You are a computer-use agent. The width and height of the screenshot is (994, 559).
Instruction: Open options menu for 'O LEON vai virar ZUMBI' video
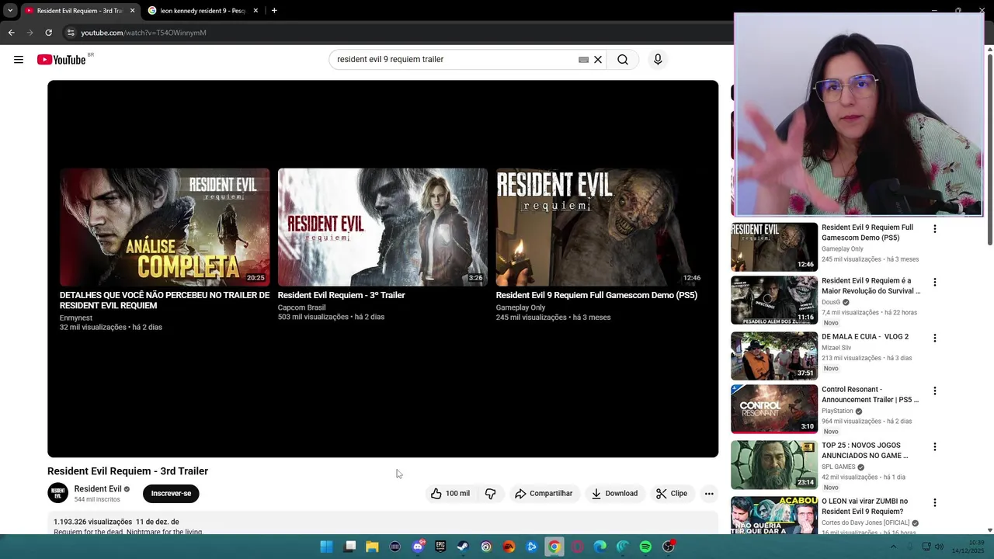tap(935, 502)
